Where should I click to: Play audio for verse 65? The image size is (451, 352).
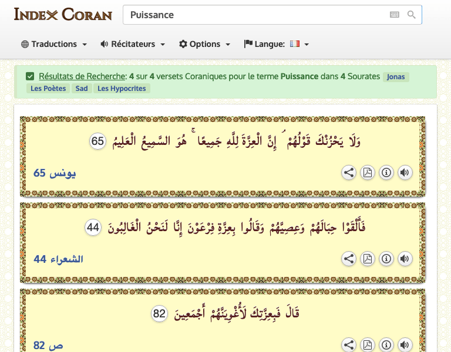tap(405, 172)
